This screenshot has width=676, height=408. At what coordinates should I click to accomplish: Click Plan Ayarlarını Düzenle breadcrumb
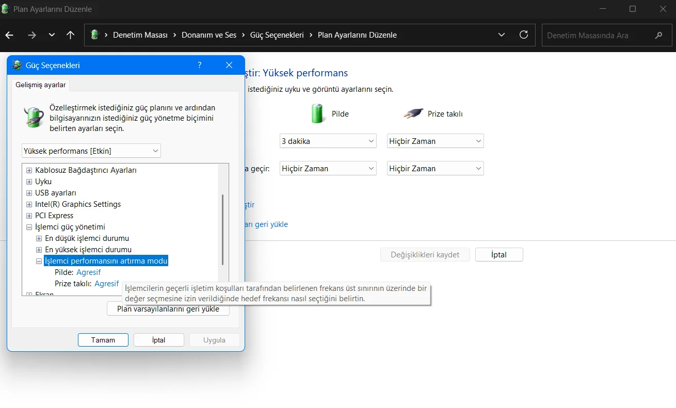coord(357,35)
